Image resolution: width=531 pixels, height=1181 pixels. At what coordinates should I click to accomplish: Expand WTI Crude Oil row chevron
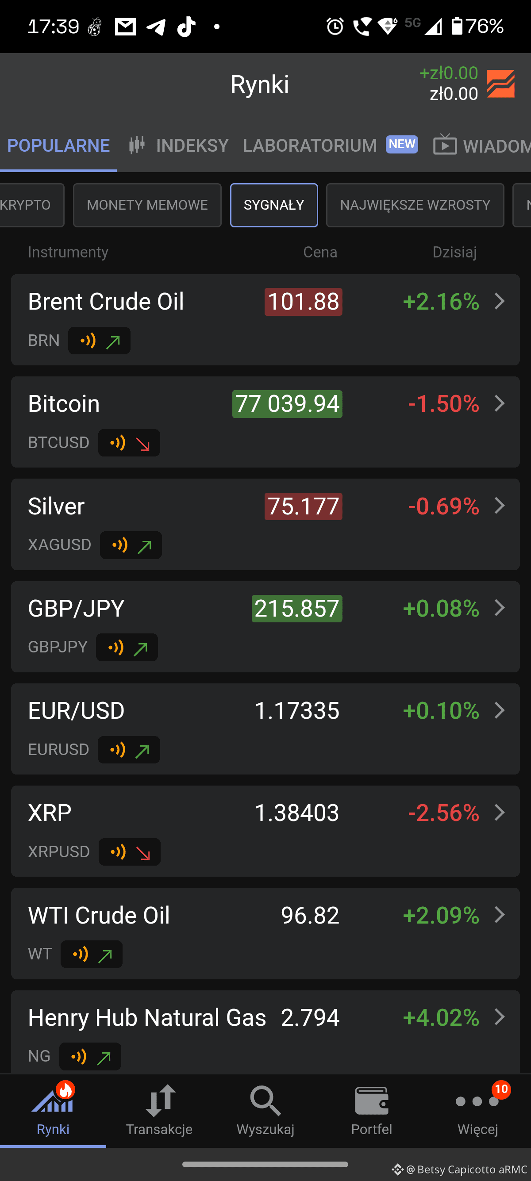point(500,915)
